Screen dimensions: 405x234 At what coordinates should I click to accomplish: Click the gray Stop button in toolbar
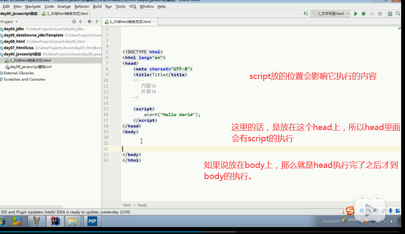coord(380,14)
